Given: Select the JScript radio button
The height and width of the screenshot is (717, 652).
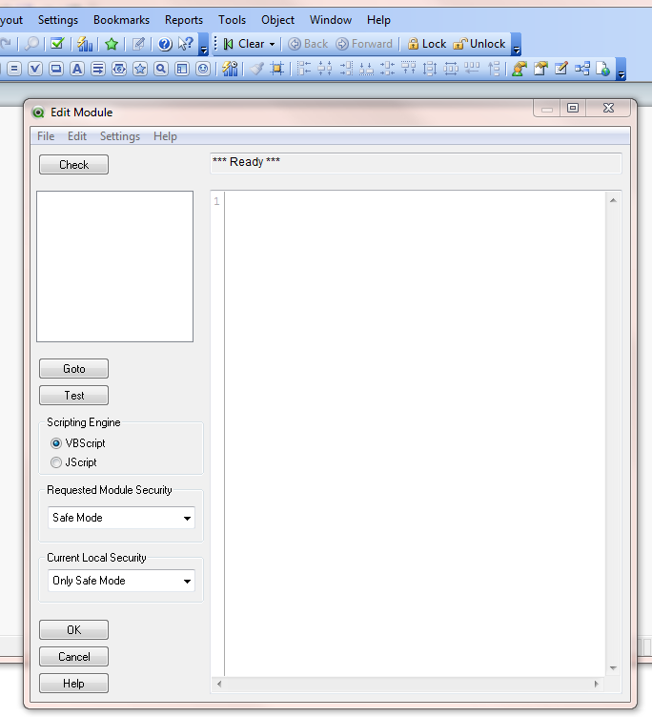Looking at the screenshot, I should point(56,462).
